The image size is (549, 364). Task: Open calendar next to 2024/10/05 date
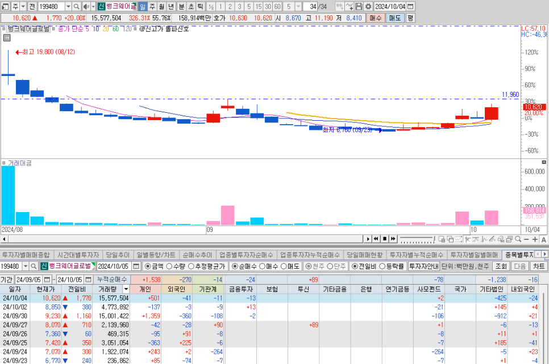click(x=136, y=266)
